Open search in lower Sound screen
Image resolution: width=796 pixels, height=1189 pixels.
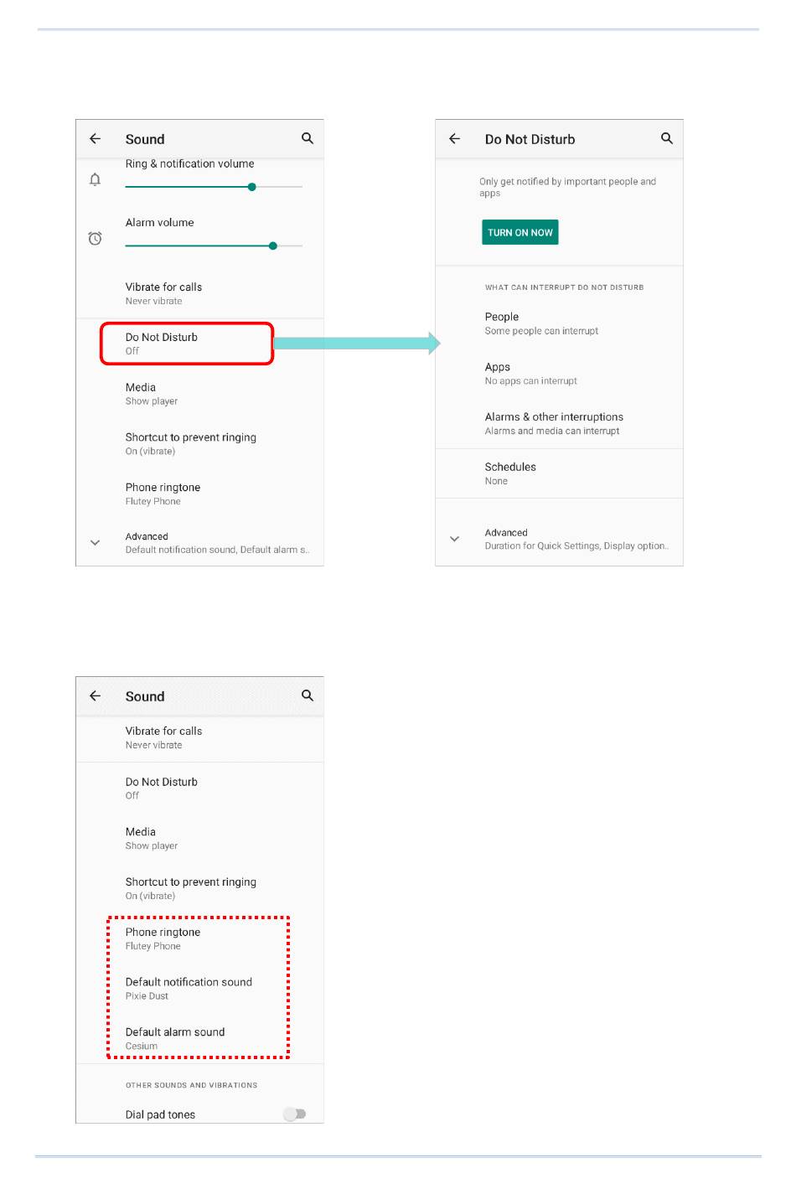[x=308, y=695]
